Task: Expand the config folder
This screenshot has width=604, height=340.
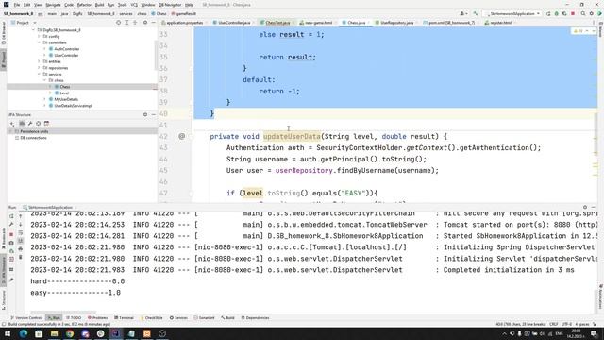Action: [39, 37]
